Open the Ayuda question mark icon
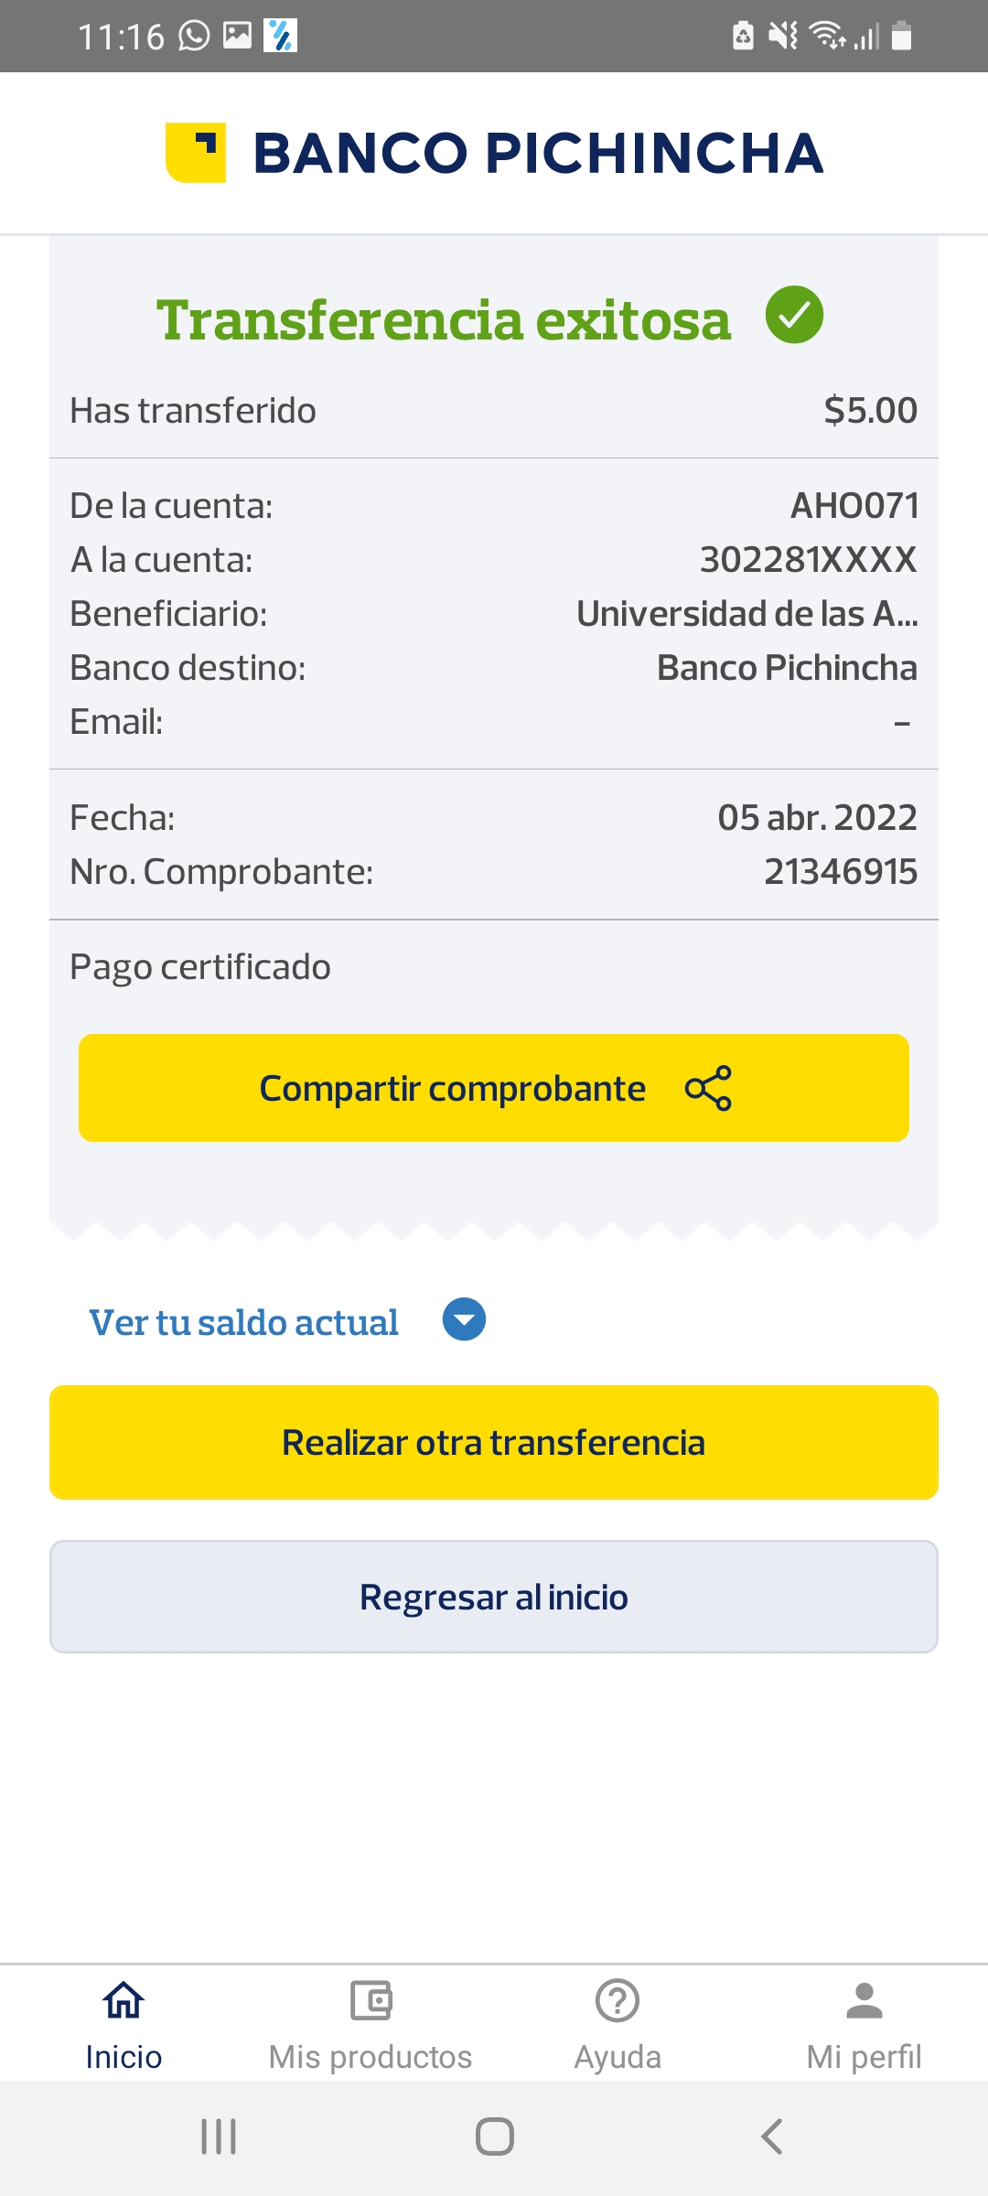 (x=617, y=2000)
